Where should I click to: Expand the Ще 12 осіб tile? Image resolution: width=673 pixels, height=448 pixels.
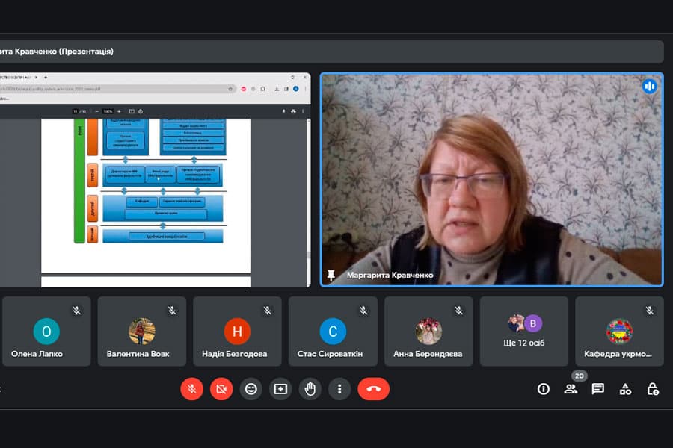point(524,331)
